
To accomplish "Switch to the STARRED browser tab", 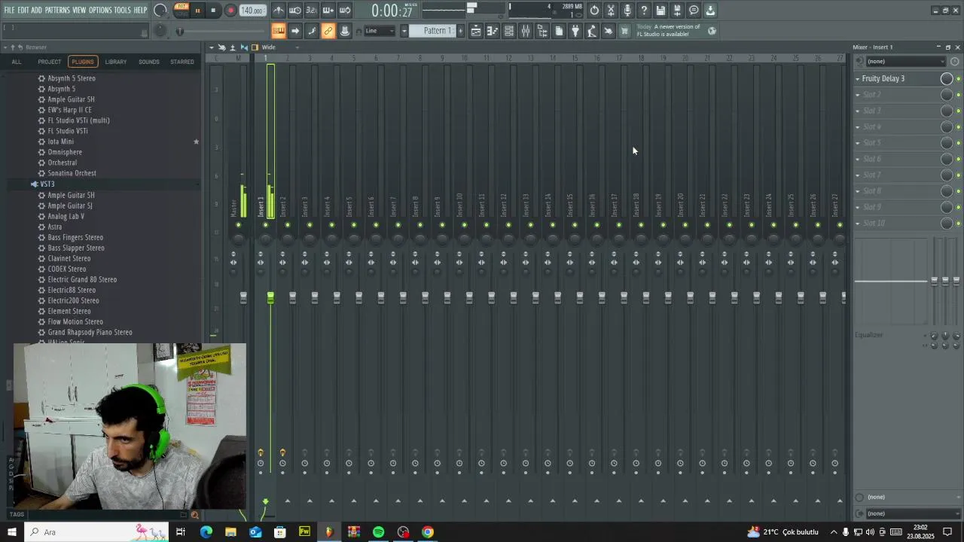I will (x=182, y=62).
